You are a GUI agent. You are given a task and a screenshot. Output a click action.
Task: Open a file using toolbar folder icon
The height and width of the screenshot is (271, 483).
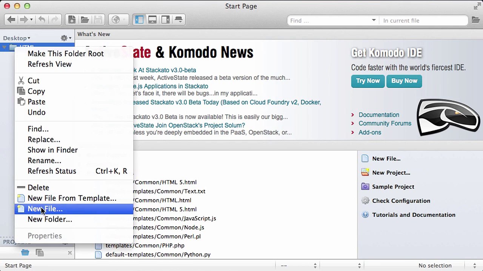click(x=85, y=20)
